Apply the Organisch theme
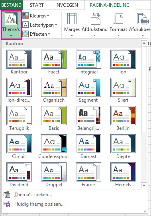Image resolution: width=151 pixels, height=216 pixels. [54, 90]
